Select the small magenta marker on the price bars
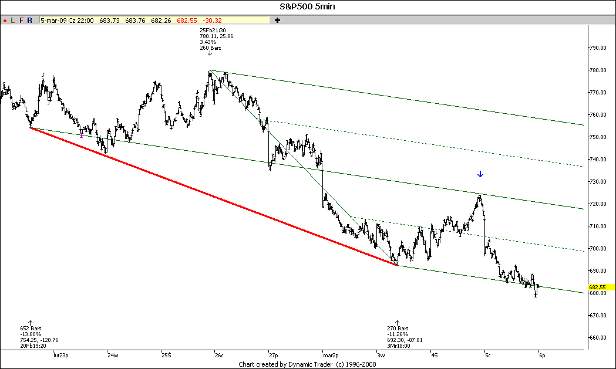Image resolution: width=616 pixels, height=369 pixels. pos(82,136)
